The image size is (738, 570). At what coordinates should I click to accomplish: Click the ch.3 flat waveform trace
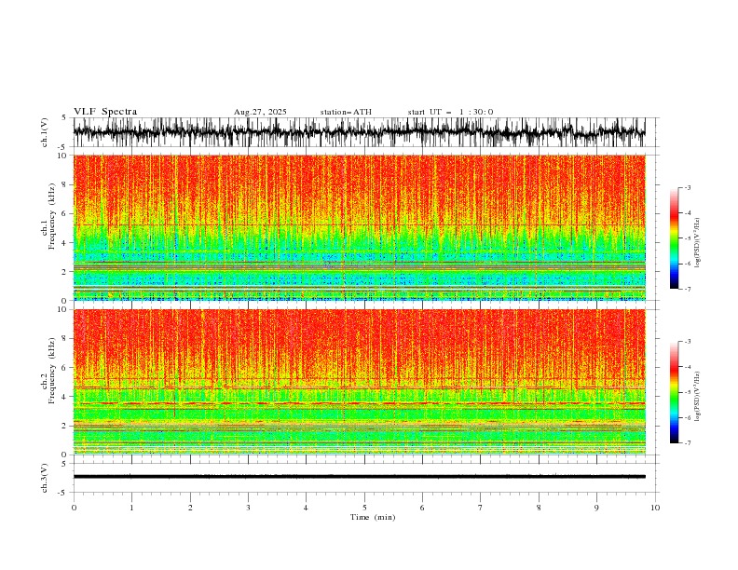click(x=359, y=477)
